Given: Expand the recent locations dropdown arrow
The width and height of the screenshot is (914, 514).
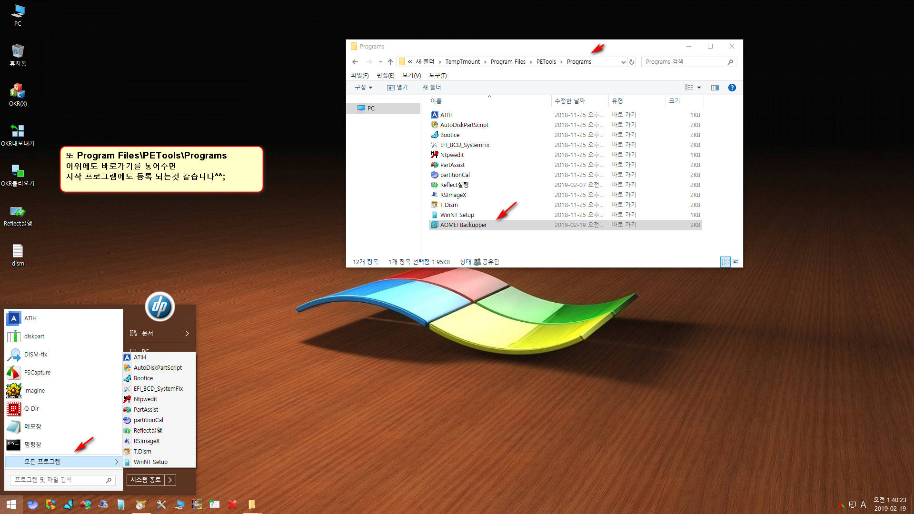Looking at the screenshot, I should [x=380, y=62].
